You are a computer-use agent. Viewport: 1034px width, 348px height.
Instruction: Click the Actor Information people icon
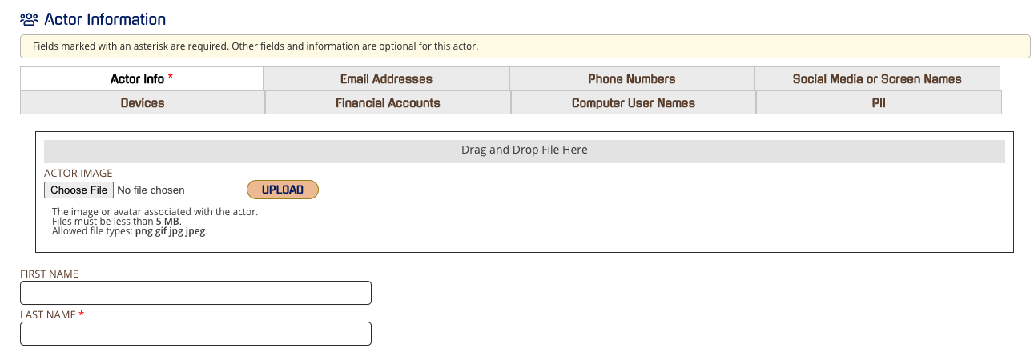tap(29, 18)
